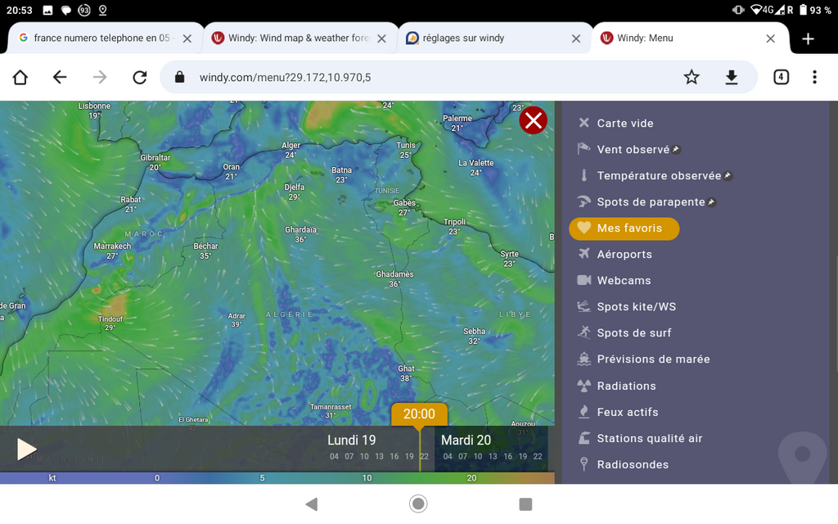Bookmark this page with the star
838x524 pixels.
click(x=692, y=78)
